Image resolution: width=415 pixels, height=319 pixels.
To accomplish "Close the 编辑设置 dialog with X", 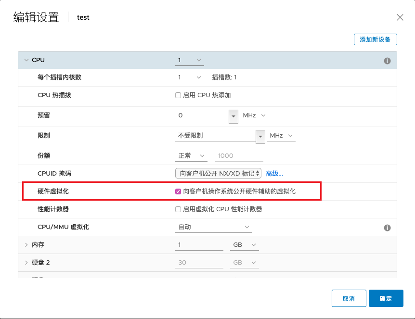I will point(400,18).
